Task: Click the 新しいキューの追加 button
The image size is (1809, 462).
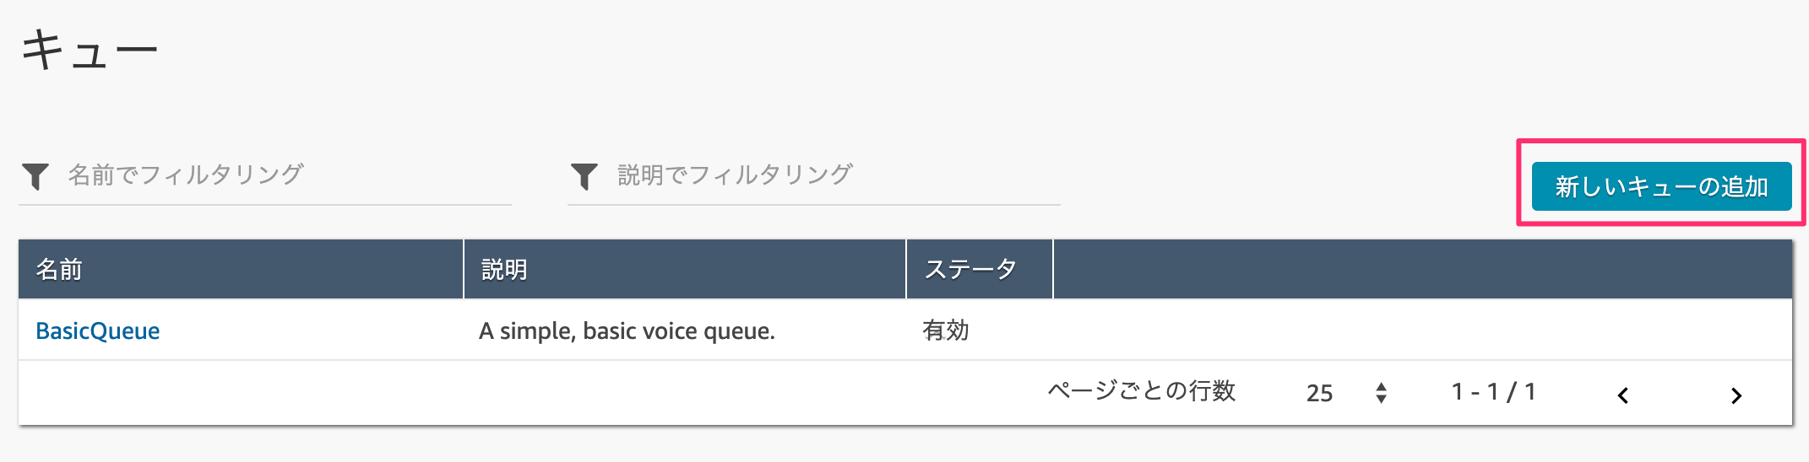Action: 1661,186
